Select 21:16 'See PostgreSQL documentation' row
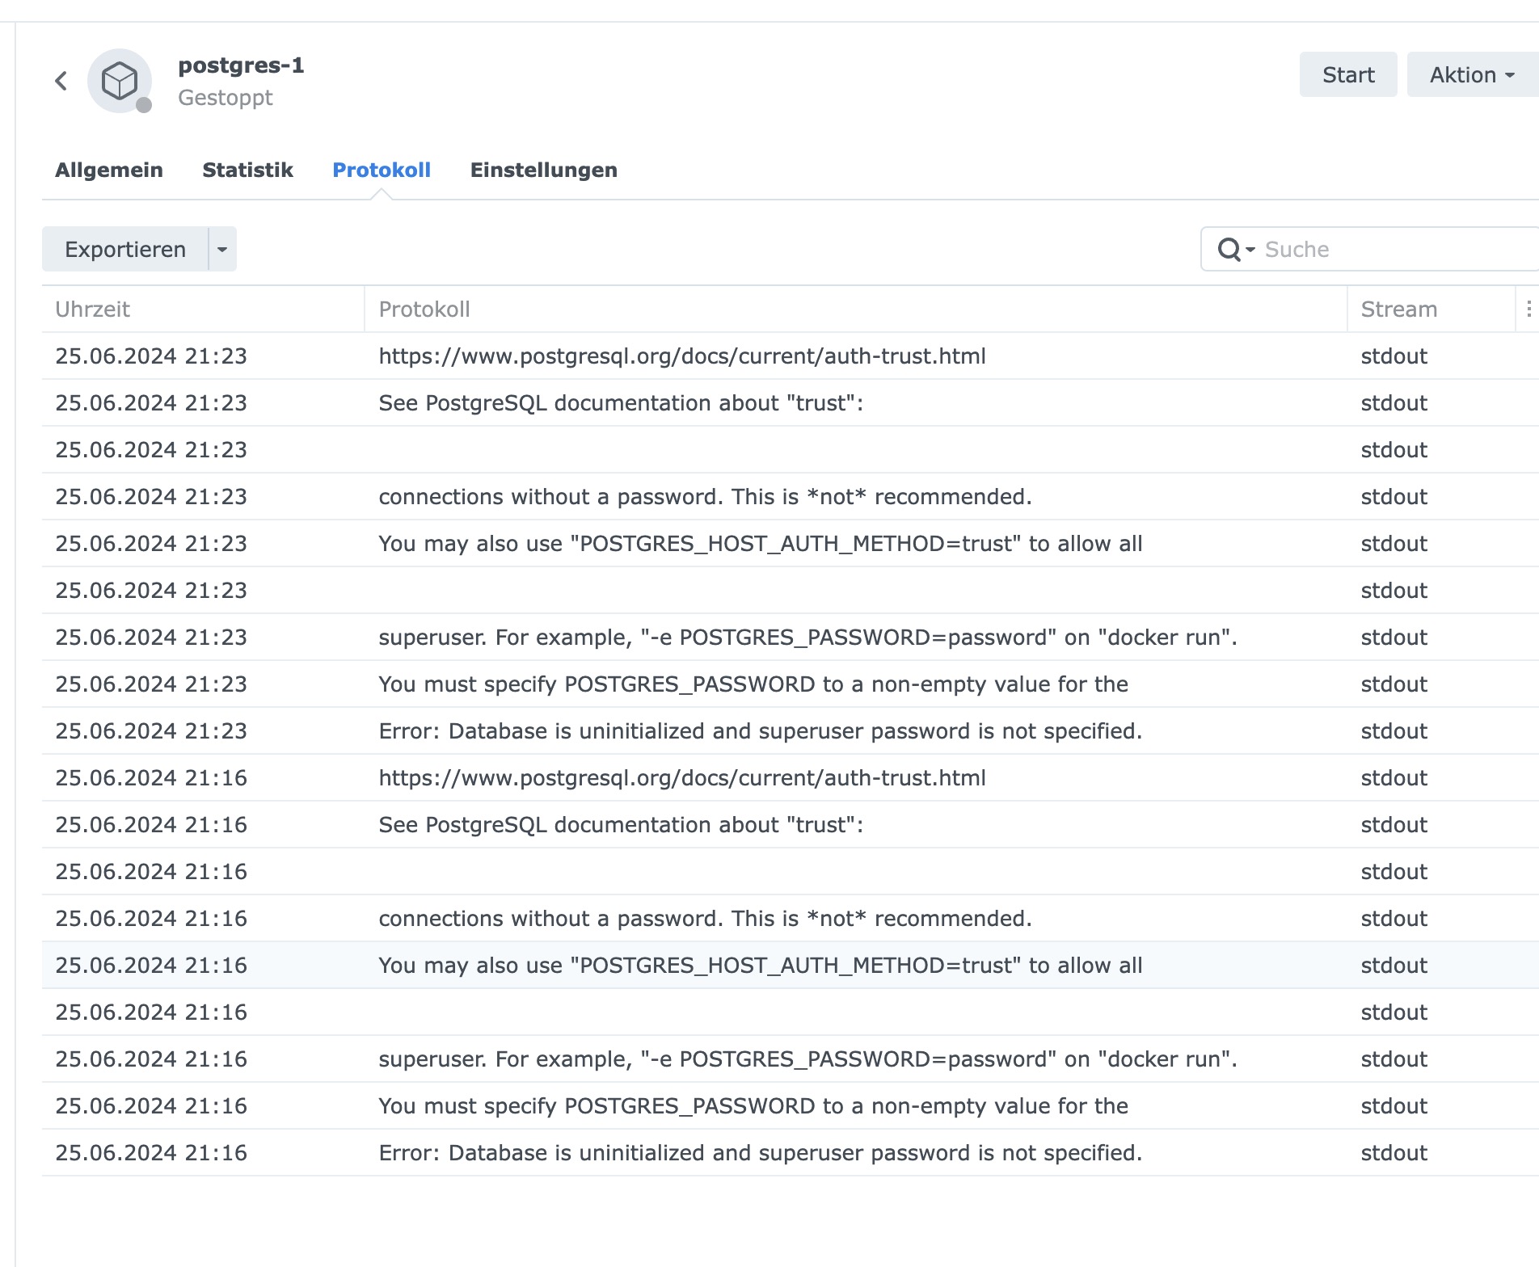 coord(791,825)
